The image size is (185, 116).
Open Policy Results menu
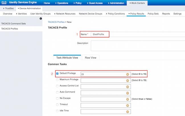coord(136,14)
